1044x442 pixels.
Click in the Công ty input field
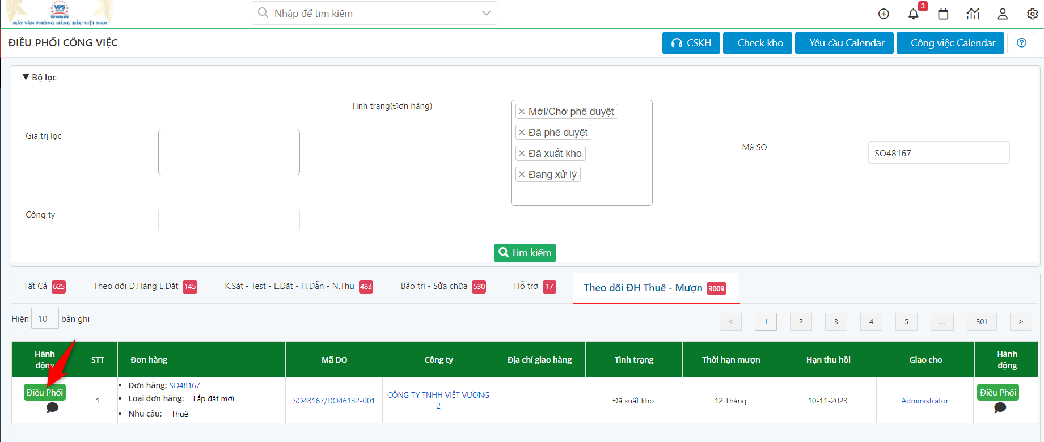(229, 220)
